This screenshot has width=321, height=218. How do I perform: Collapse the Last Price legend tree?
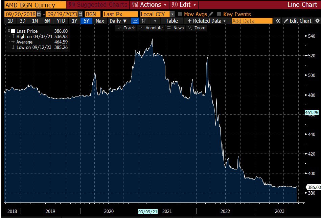click(8, 31)
